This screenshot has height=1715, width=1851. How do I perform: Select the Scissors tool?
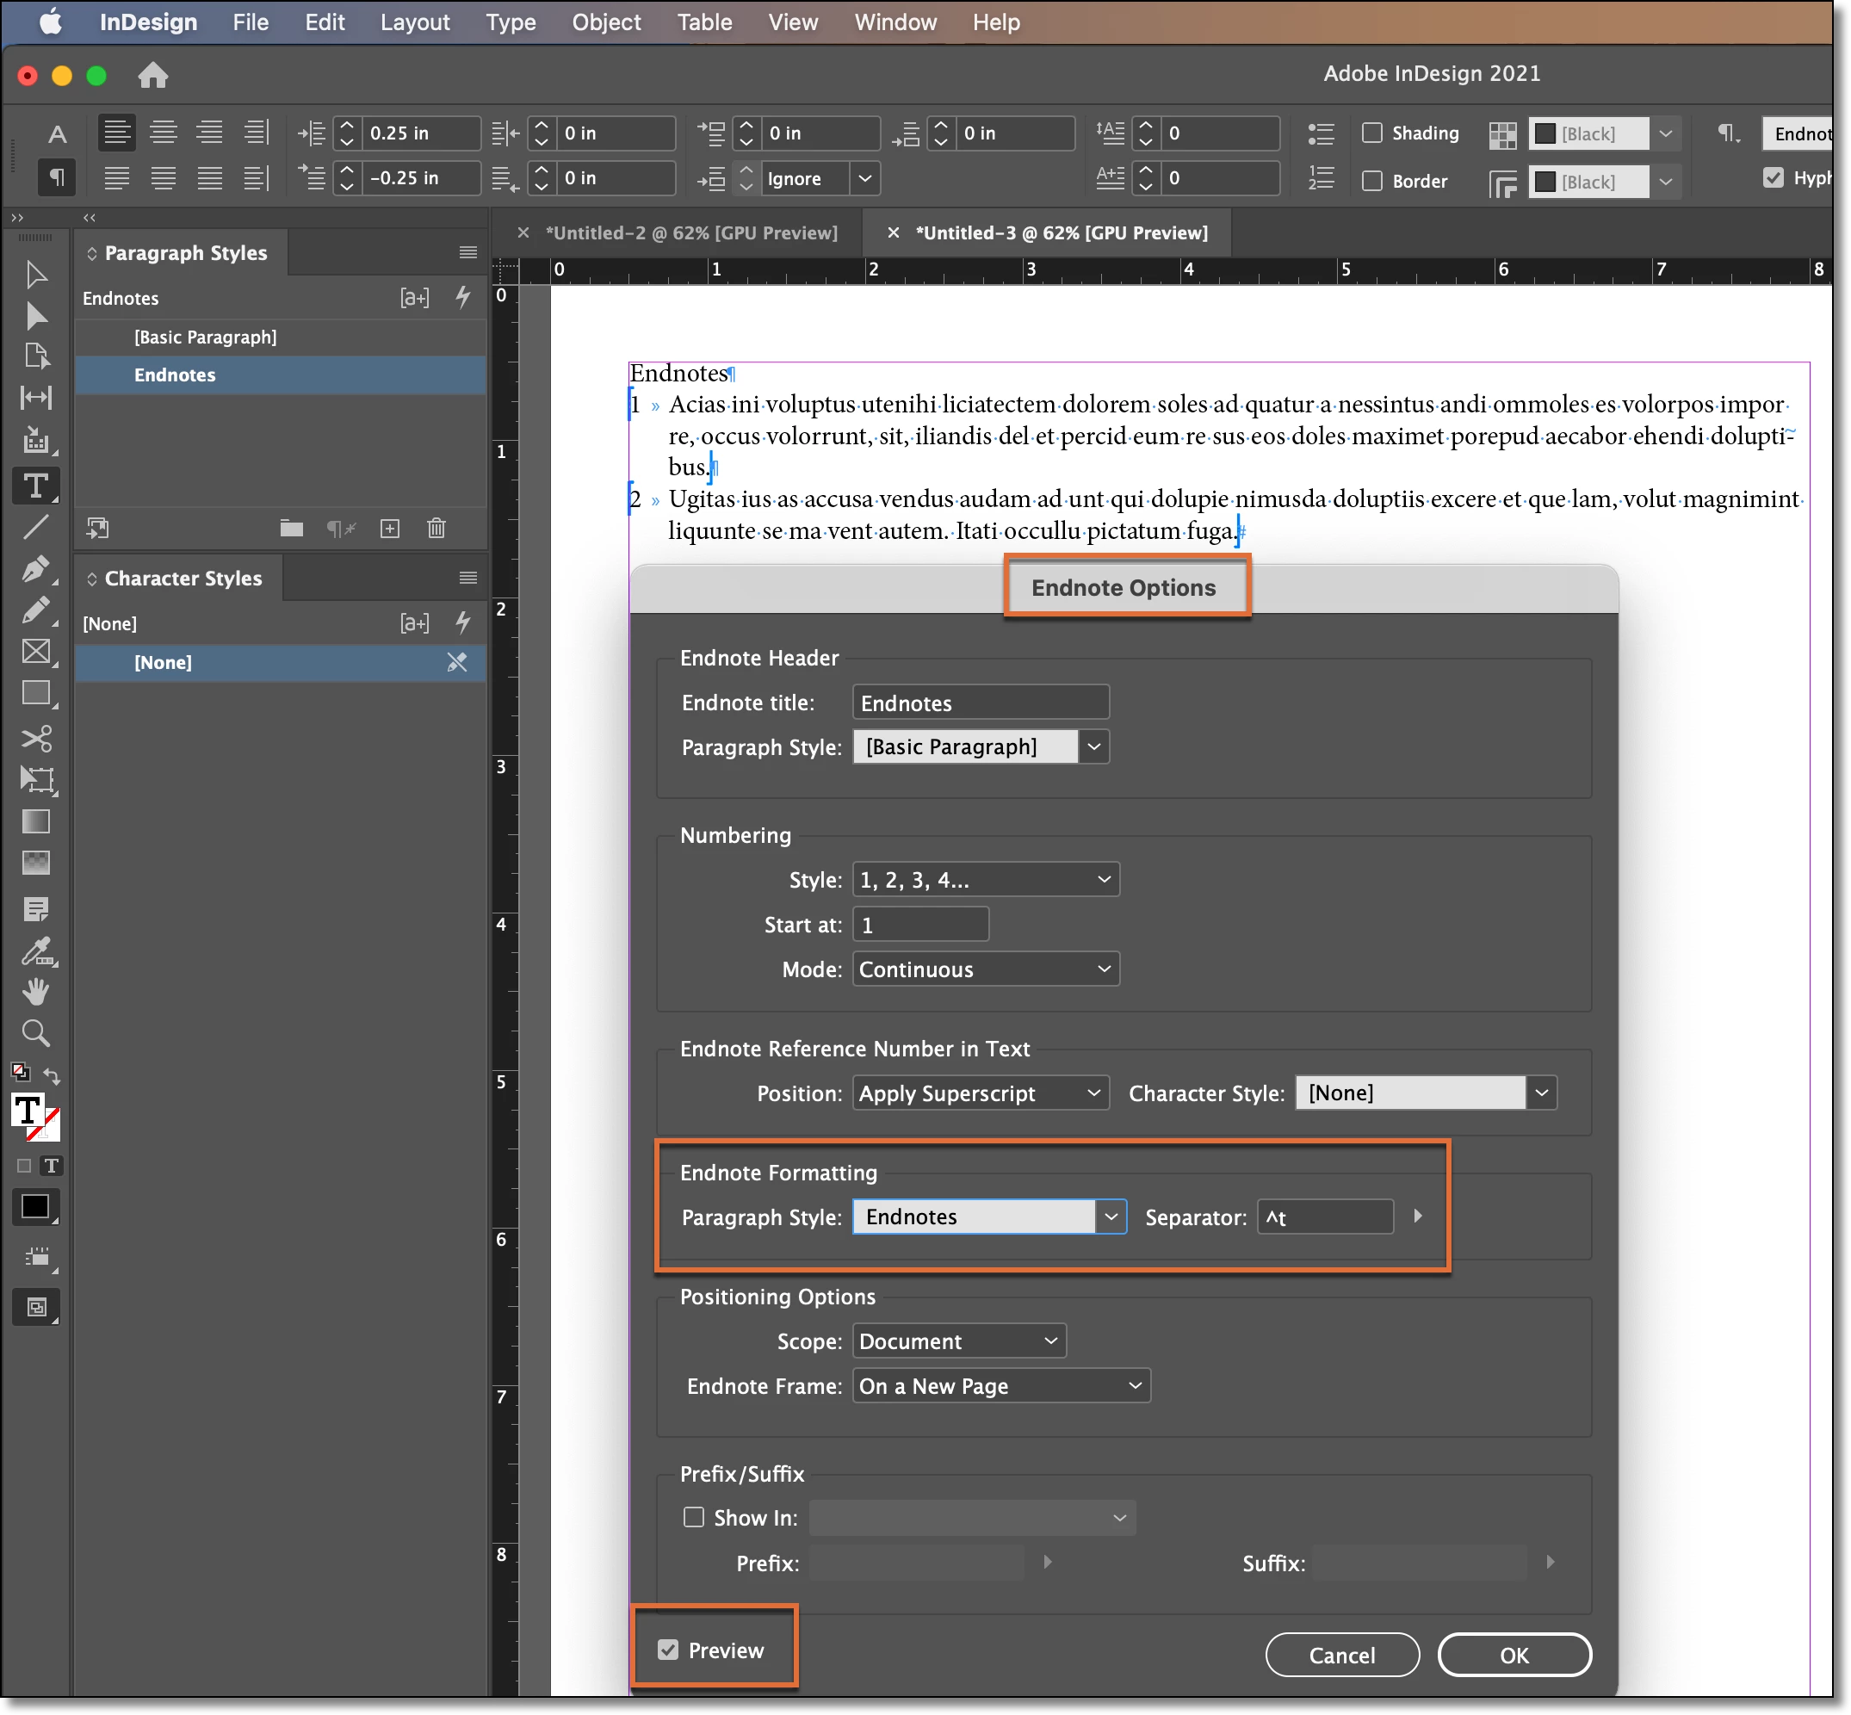coord(35,738)
